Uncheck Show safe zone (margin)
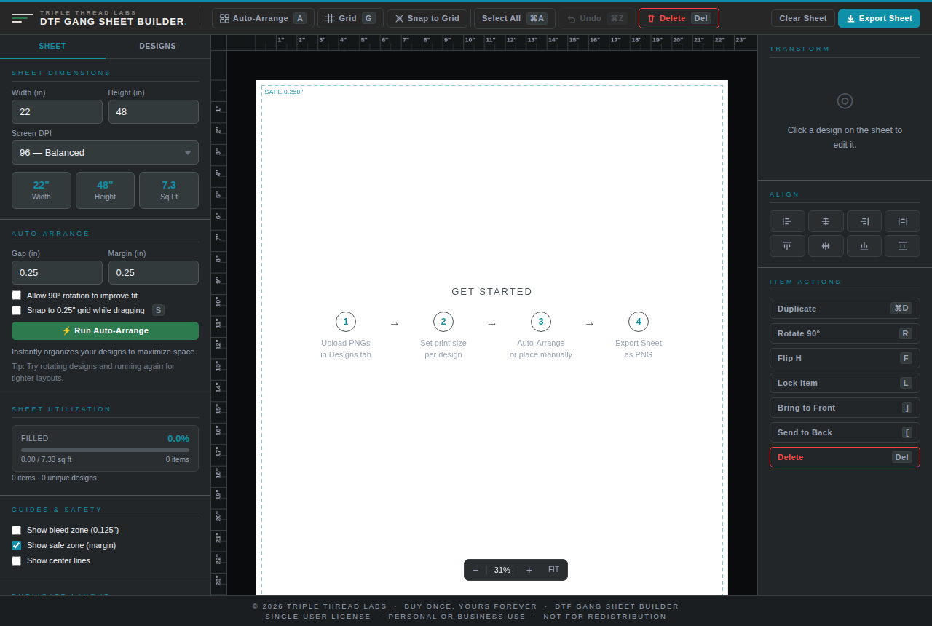The width and height of the screenshot is (932, 626). 16,545
